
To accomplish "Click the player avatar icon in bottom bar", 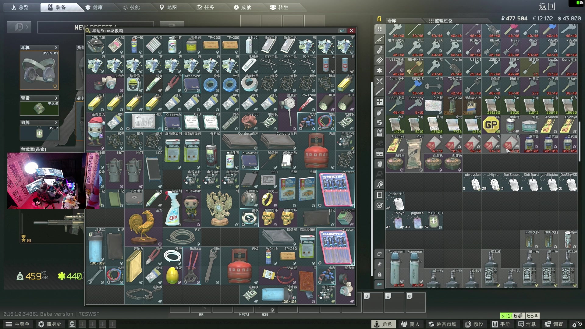I will (x=72, y=324).
